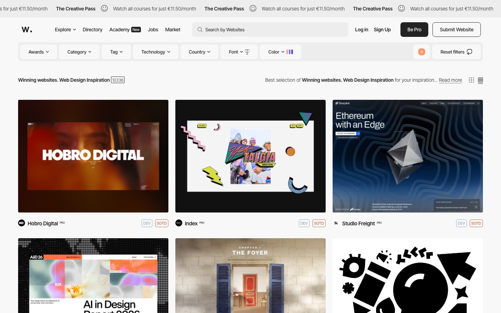Open the AI in Design Report thumbnail

(93, 275)
